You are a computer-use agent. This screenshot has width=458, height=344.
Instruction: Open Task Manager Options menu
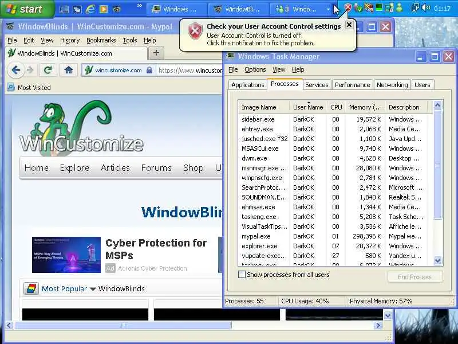255,69
